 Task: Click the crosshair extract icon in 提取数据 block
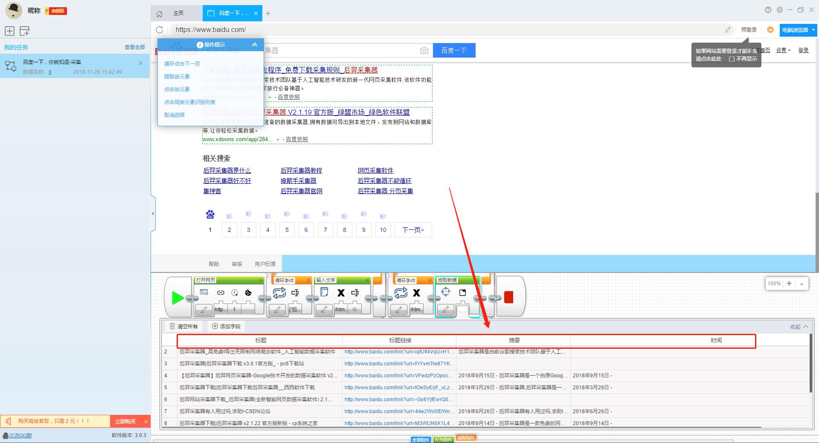[446, 292]
